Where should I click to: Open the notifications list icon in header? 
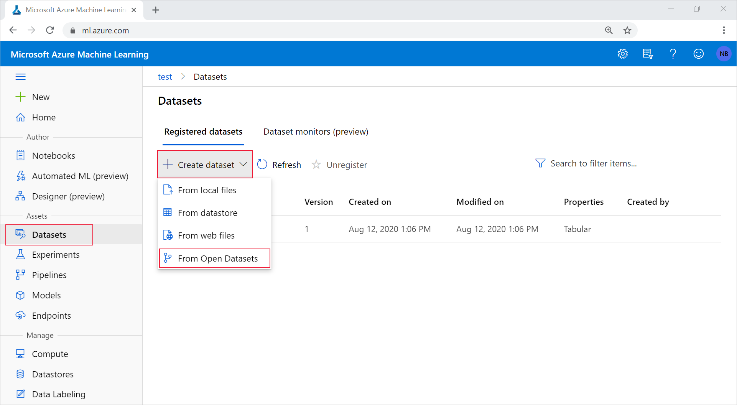[648, 54]
